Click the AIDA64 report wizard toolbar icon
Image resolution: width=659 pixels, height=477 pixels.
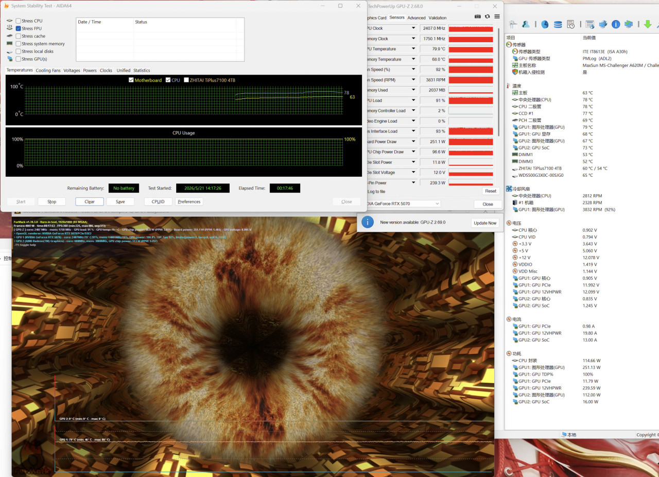coord(513,24)
